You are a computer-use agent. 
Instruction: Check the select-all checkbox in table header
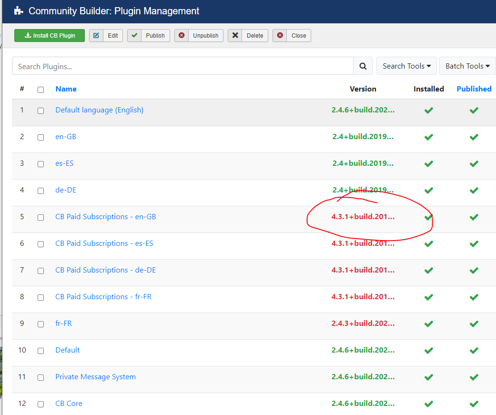(40, 90)
